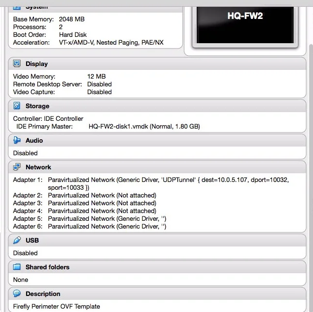313x312 pixels.
Task: Click Adapter 4 Not attached entry
Action: point(102,211)
